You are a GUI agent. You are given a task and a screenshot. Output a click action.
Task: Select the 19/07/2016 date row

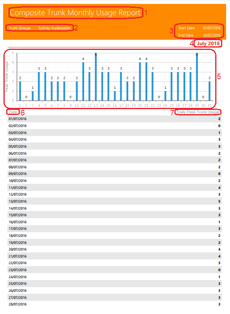point(115,242)
